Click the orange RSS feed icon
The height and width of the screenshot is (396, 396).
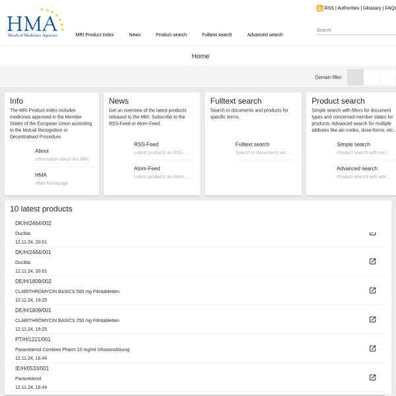(x=319, y=8)
